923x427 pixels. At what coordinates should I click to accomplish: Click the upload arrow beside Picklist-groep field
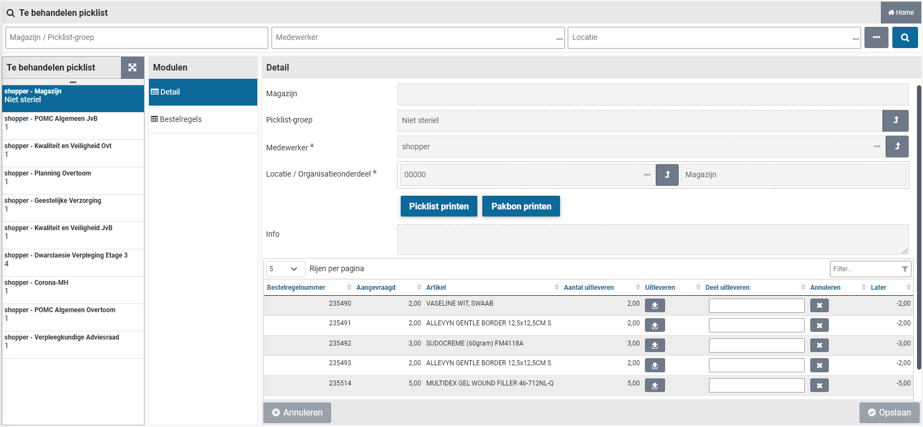point(895,120)
